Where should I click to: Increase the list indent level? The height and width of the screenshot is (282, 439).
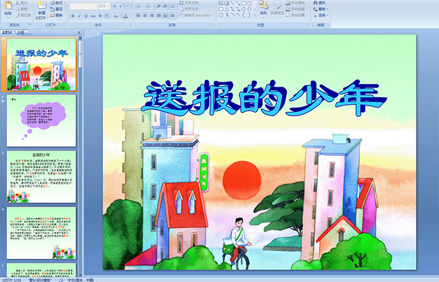(166, 6)
